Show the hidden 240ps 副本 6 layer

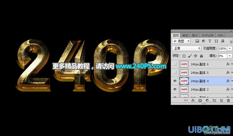point(175,64)
